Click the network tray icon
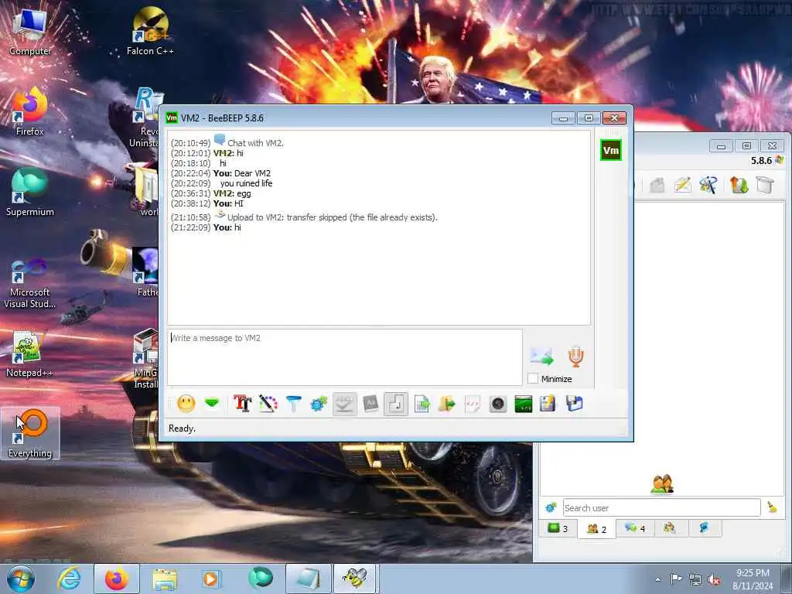This screenshot has height=594, width=792. (695, 579)
